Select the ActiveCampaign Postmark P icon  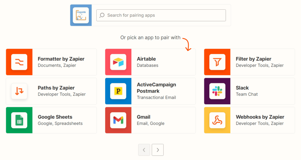[118, 91]
